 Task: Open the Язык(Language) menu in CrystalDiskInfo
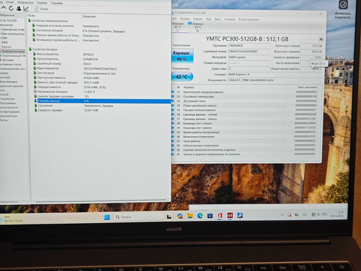pos(249,19)
